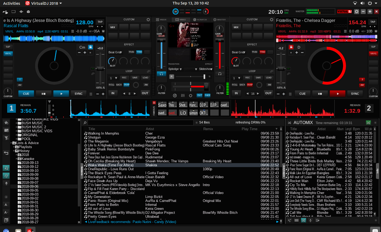Viewport: 381px width, 232px height.
Task: Open deck 2 custom pads settings gear
Action: (271, 20)
